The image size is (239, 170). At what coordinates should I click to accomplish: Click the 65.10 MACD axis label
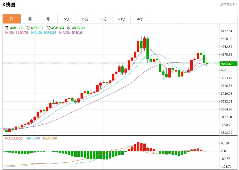coord(225,143)
